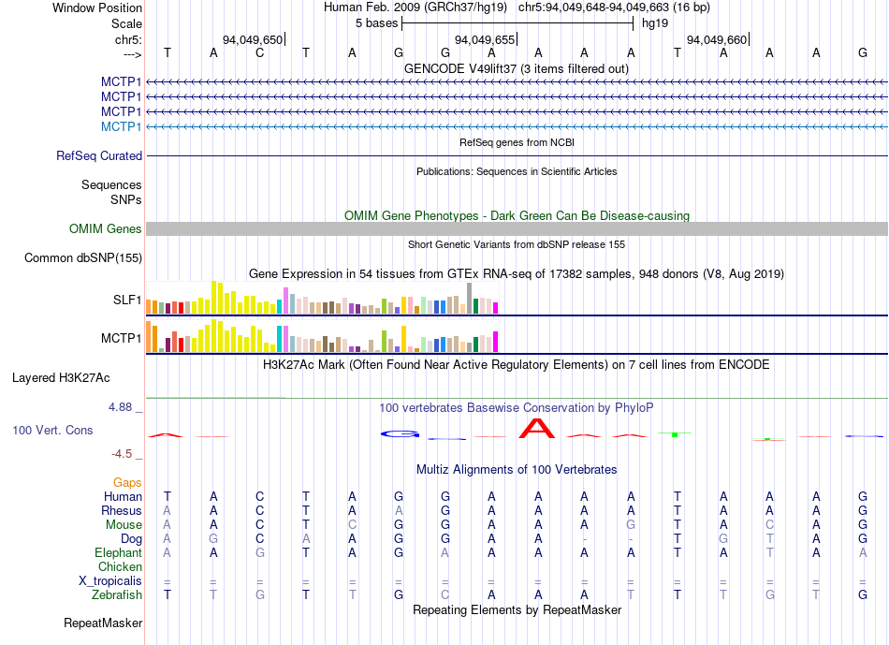Click the C base in the Dog alignment row
This screenshot has width=889, height=645.
coord(259,538)
